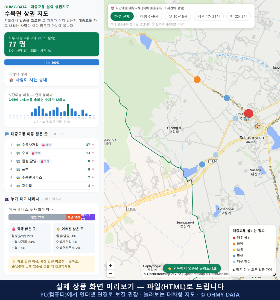Select the 포백 stop name
The width and height of the screenshot is (280, 300).
[25, 169]
